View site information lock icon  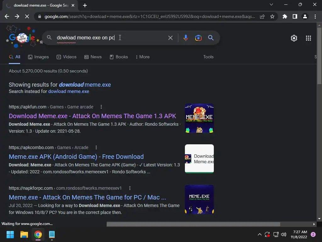coord(40,16)
